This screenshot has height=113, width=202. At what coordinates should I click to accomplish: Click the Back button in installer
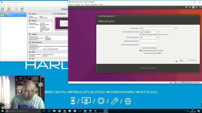[181, 60]
